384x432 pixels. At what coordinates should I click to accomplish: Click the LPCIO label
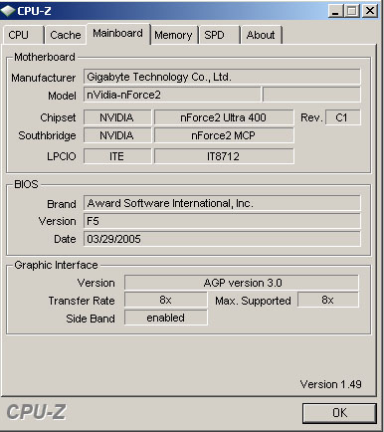point(62,156)
